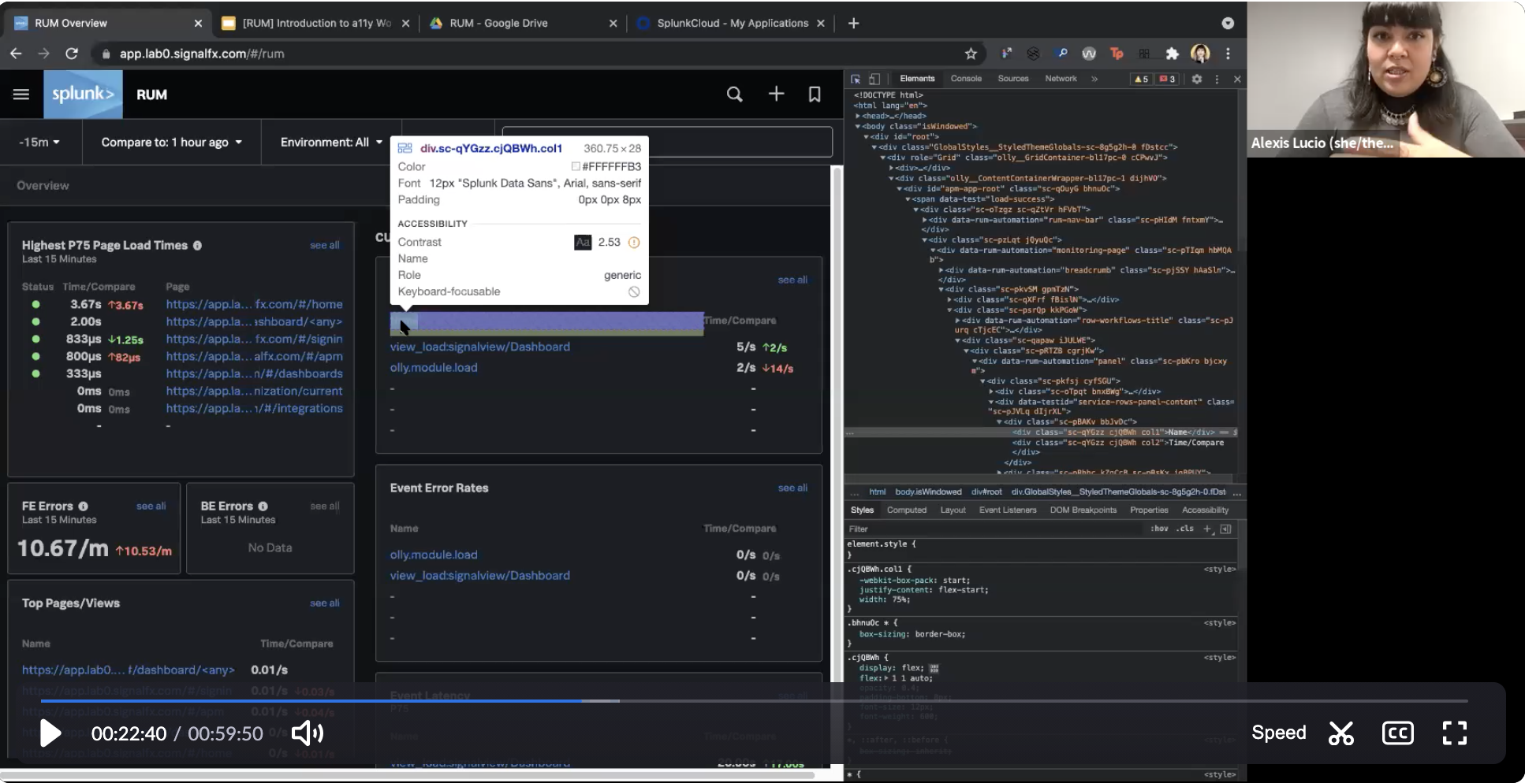Expand the rum-nav-bar div node
Viewport: 1525px width, 783px height.
pyautogui.click(x=925, y=220)
